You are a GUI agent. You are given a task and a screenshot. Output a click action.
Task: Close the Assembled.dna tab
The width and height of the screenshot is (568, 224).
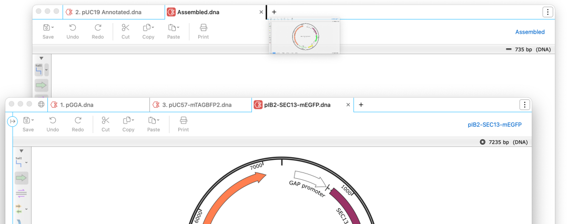pos(261,12)
